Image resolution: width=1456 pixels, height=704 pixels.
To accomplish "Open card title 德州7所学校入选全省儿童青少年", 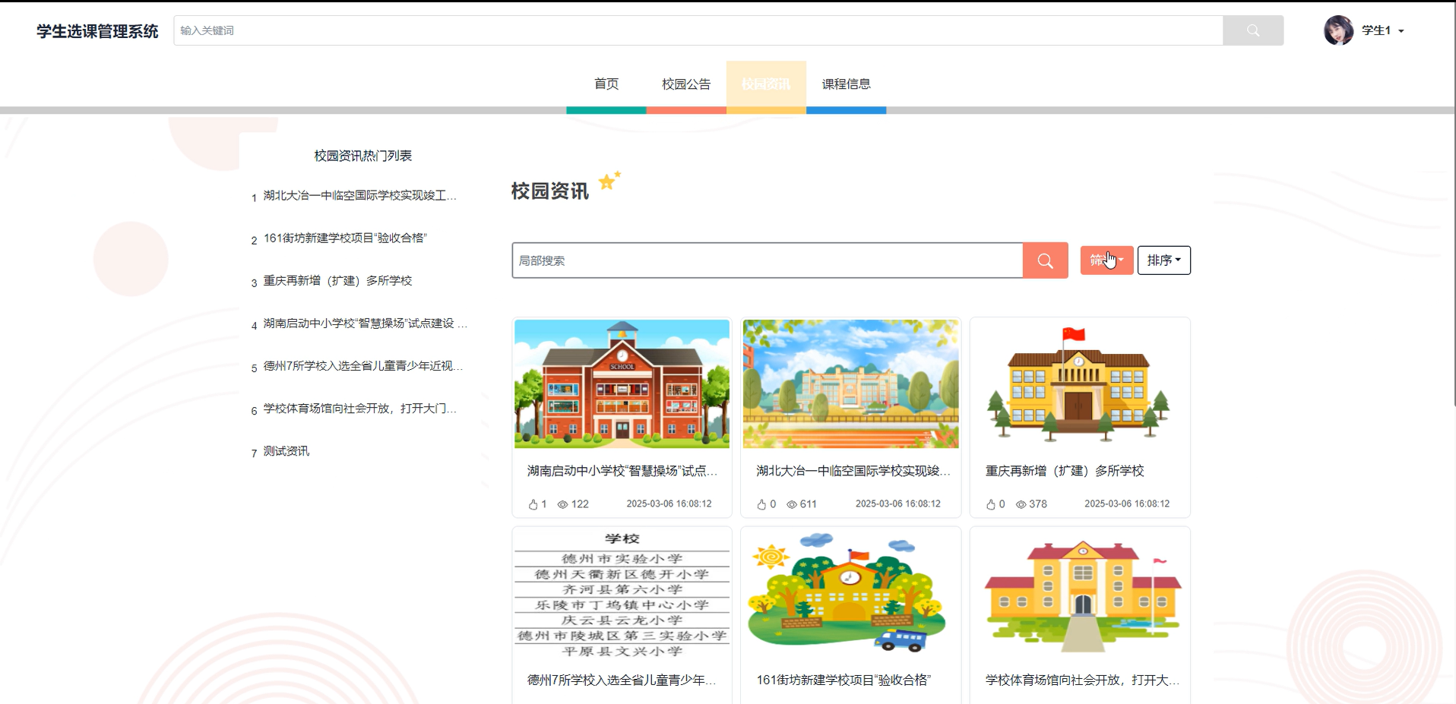I will (x=622, y=680).
